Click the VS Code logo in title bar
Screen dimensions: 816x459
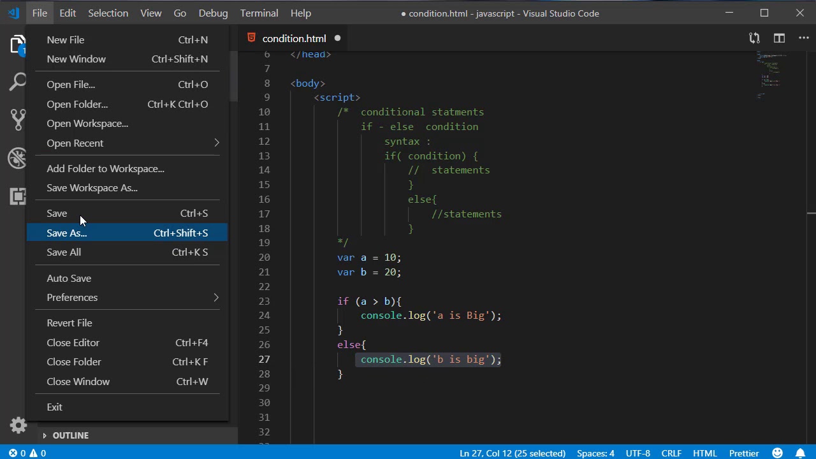(x=13, y=13)
